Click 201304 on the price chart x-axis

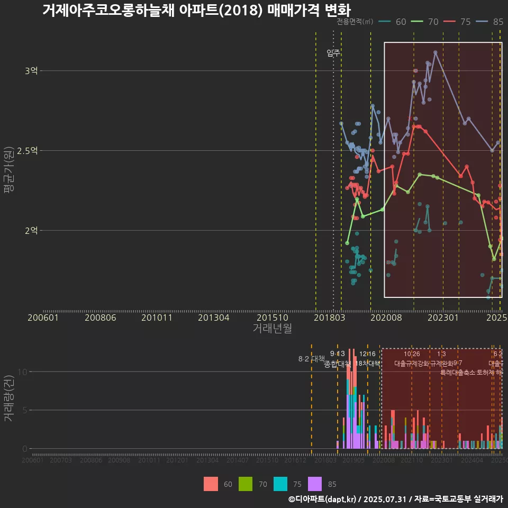tap(213, 317)
